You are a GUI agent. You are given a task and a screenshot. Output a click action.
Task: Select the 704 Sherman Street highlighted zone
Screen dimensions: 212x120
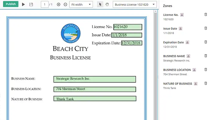pyautogui.click(x=95, y=89)
